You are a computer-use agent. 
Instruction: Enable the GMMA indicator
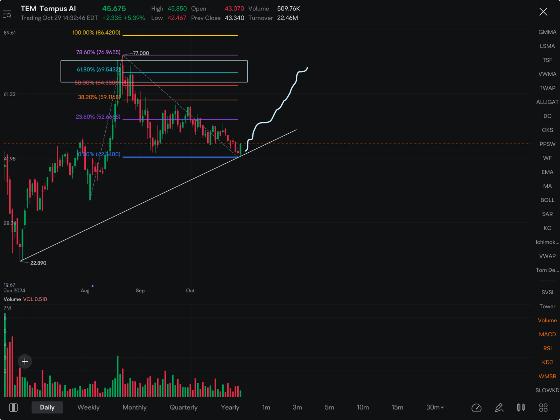click(x=547, y=32)
